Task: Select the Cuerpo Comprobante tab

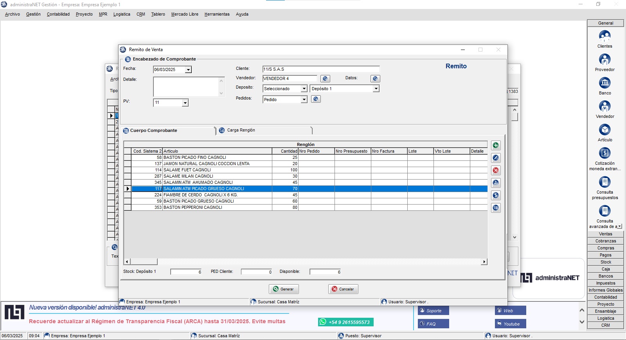Action: (169, 131)
